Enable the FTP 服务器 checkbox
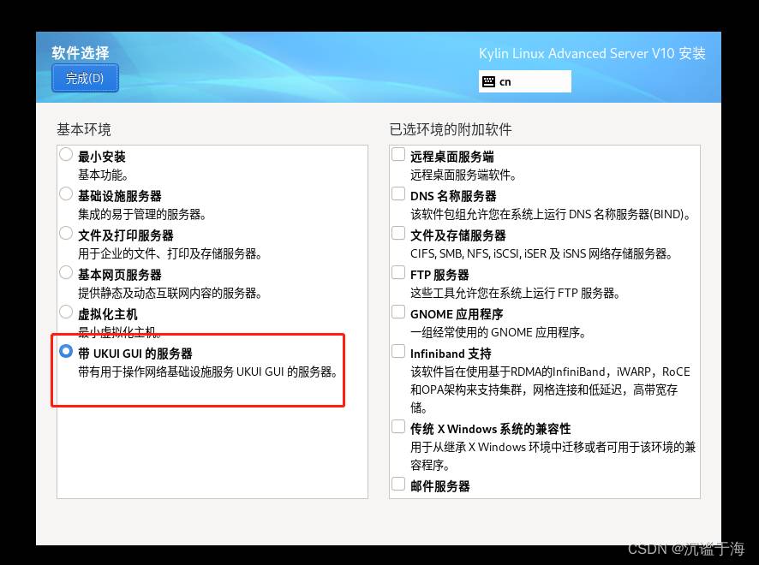Viewport: 759px width, 565px height. (398, 273)
